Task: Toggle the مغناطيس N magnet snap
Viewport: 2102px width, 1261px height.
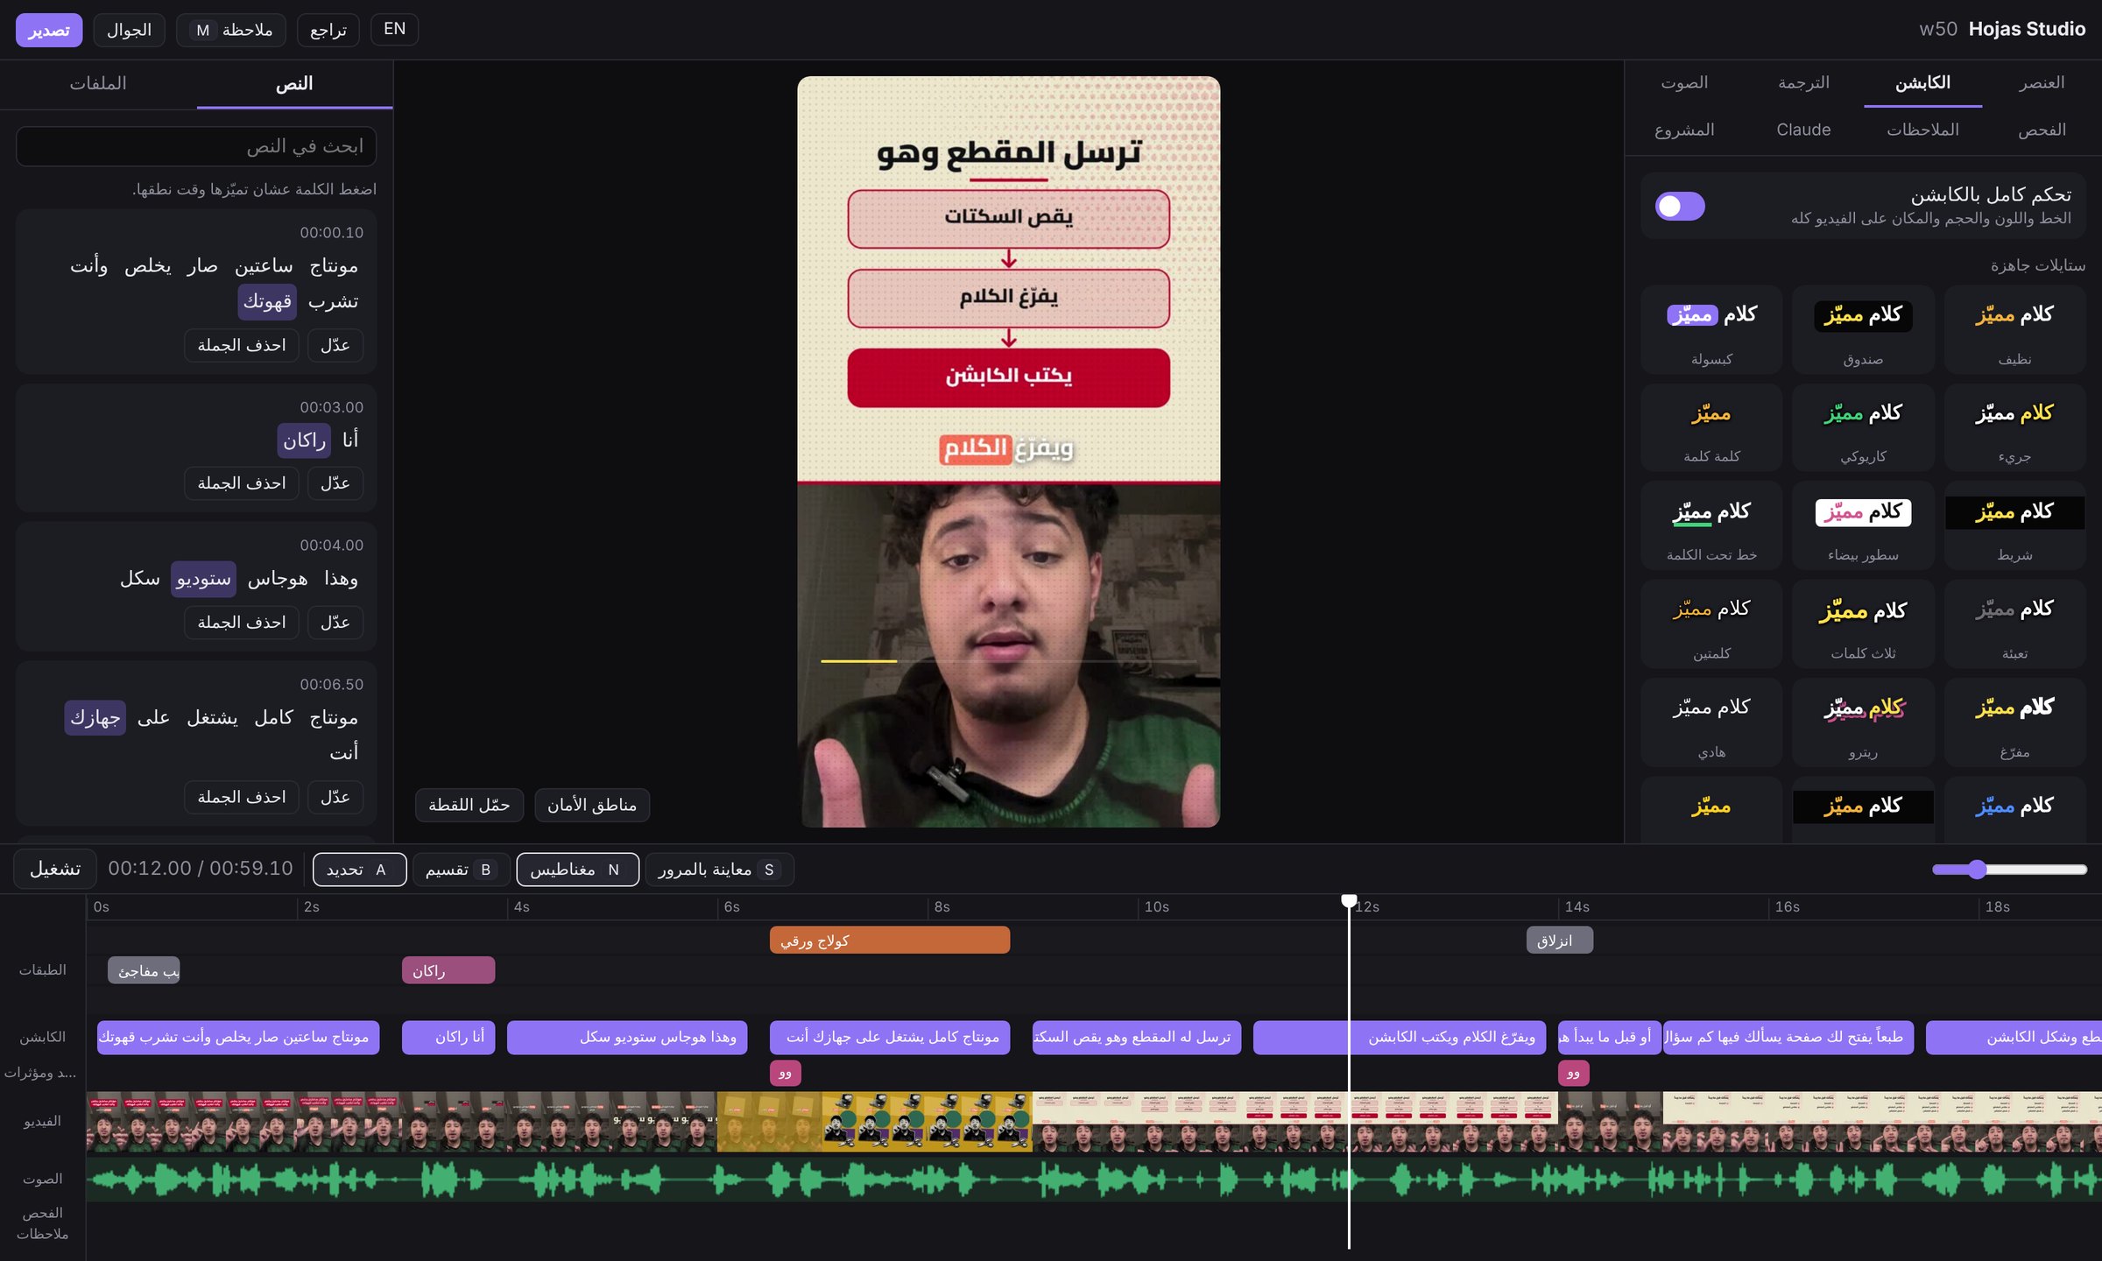Action: [x=577, y=870]
